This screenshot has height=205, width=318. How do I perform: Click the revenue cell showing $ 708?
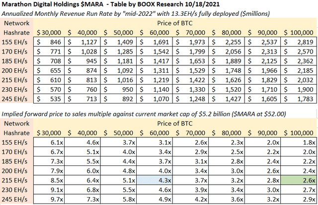49,61
